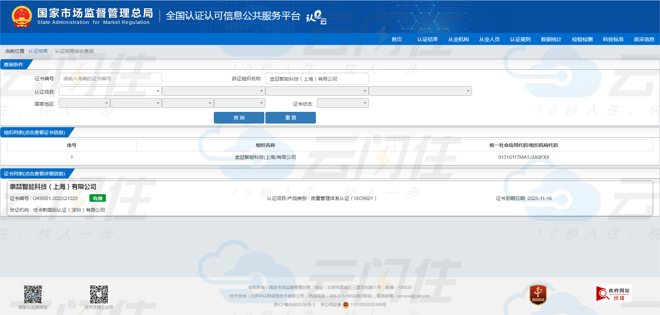Open the 从业机构 menu

point(459,39)
